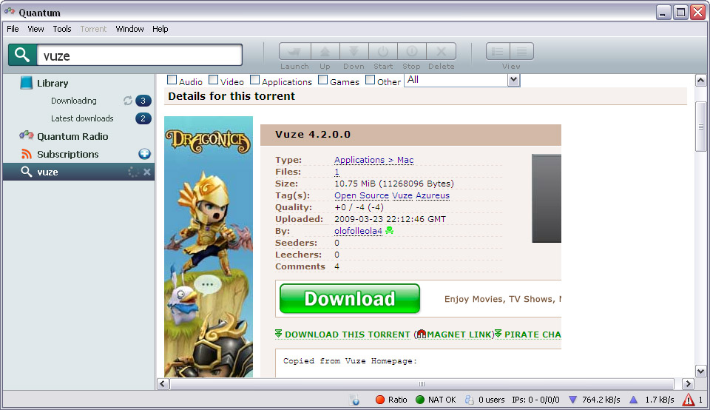Click the Files count link 1
Screen dimensions: 710x410
click(337, 172)
